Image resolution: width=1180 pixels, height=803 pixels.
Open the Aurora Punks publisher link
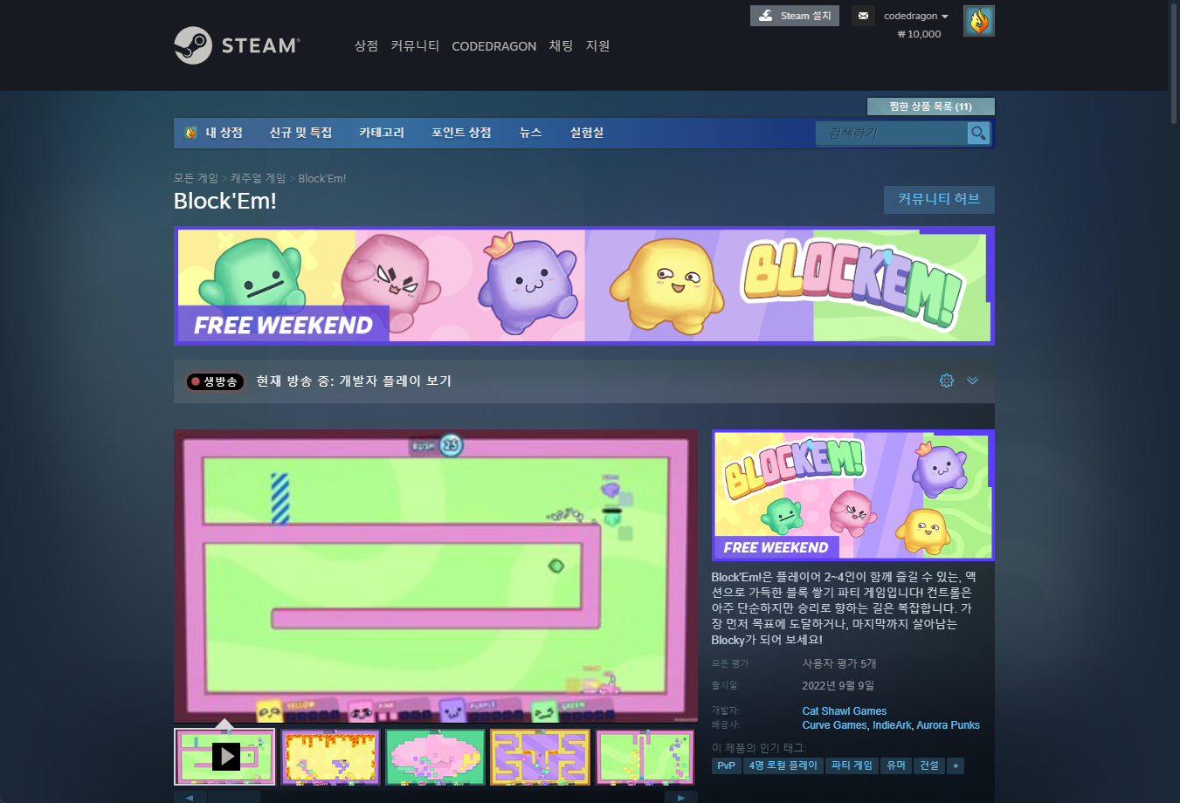point(948,725)
